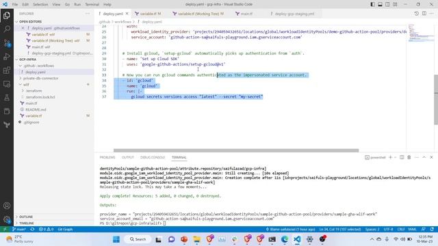Open the Explorer view in activity bar
This screenshot has width=438, height=246.
[7, 15]
